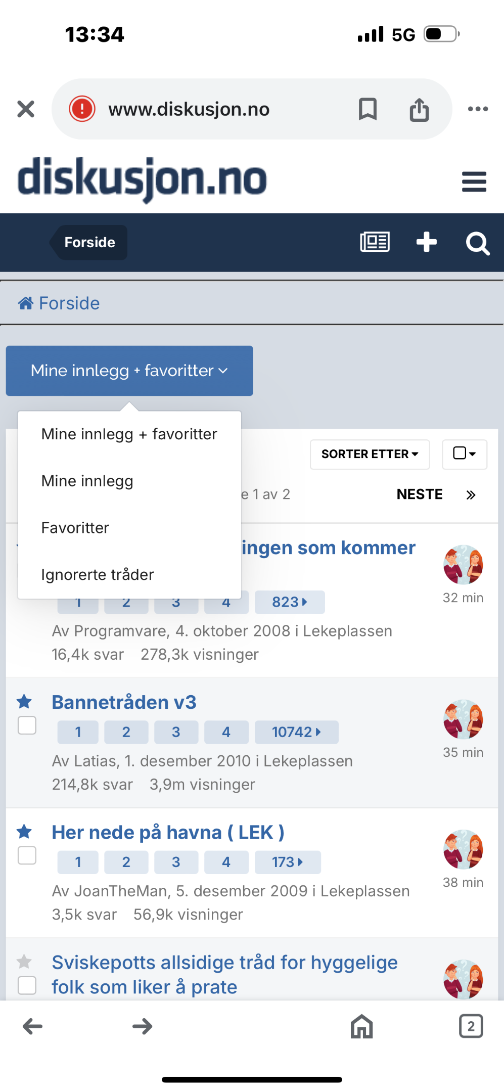Screen dimensions: 504x1092
Task: Open the select-all checkbox dropdown
Action: click(x=465, y=453)
